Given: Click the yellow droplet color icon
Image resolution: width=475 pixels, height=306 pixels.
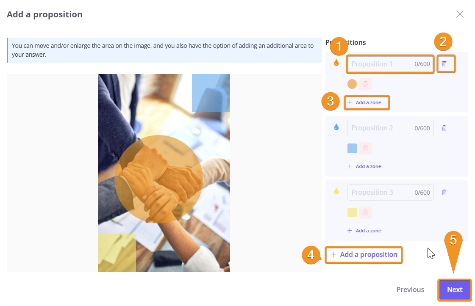Looking at the screenshot, I should tap(336, 191).
